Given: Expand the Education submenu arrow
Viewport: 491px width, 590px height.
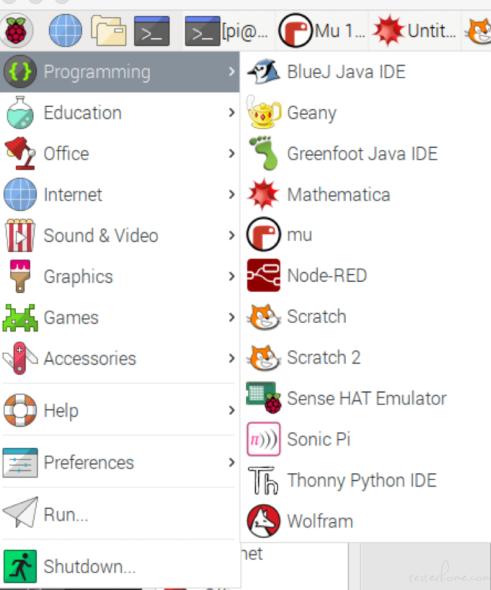Looking at the screenshot, I should tap(232, 112).
